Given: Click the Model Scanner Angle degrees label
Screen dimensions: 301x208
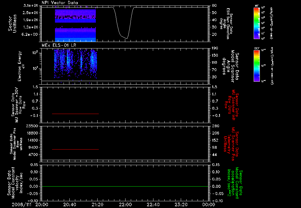Looking at the screenshot, I should (x=230, y=66).
